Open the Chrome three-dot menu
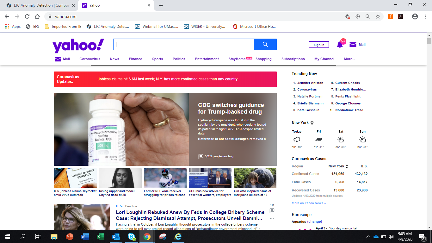This screenshot has width=432, height=243. coord(425,16)
